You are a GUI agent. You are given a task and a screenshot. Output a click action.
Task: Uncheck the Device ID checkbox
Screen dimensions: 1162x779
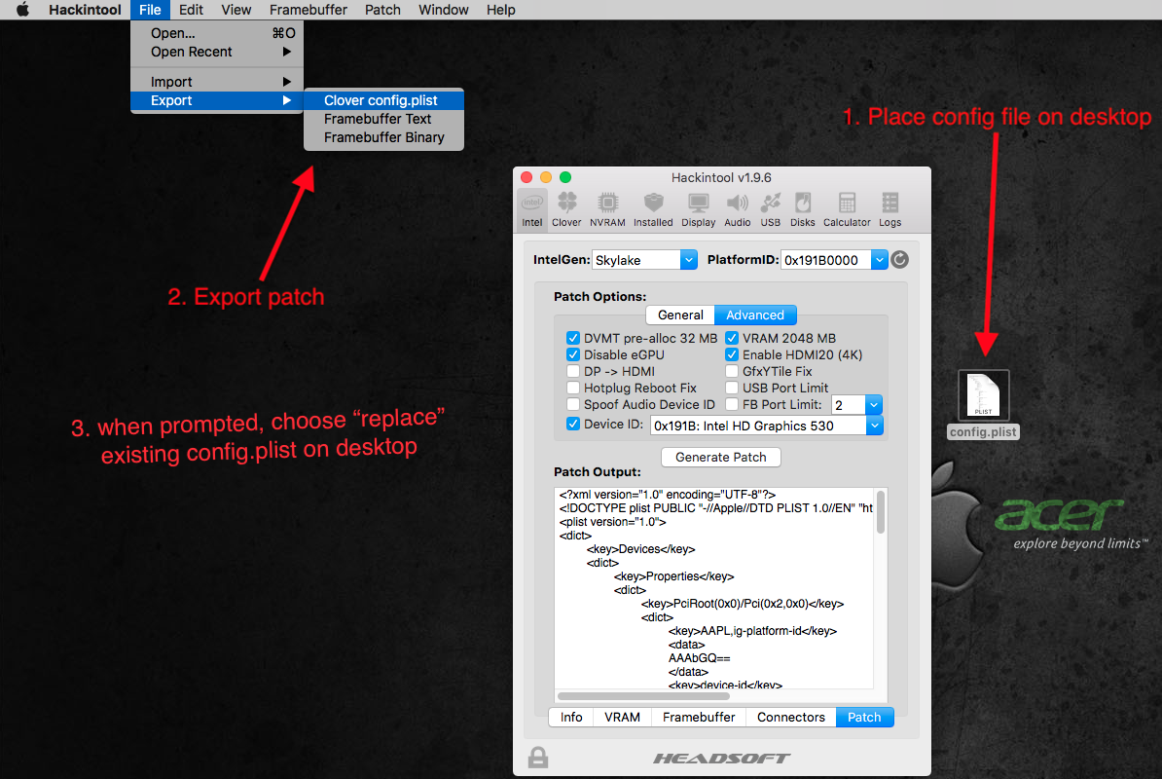(x=573, y=424)
